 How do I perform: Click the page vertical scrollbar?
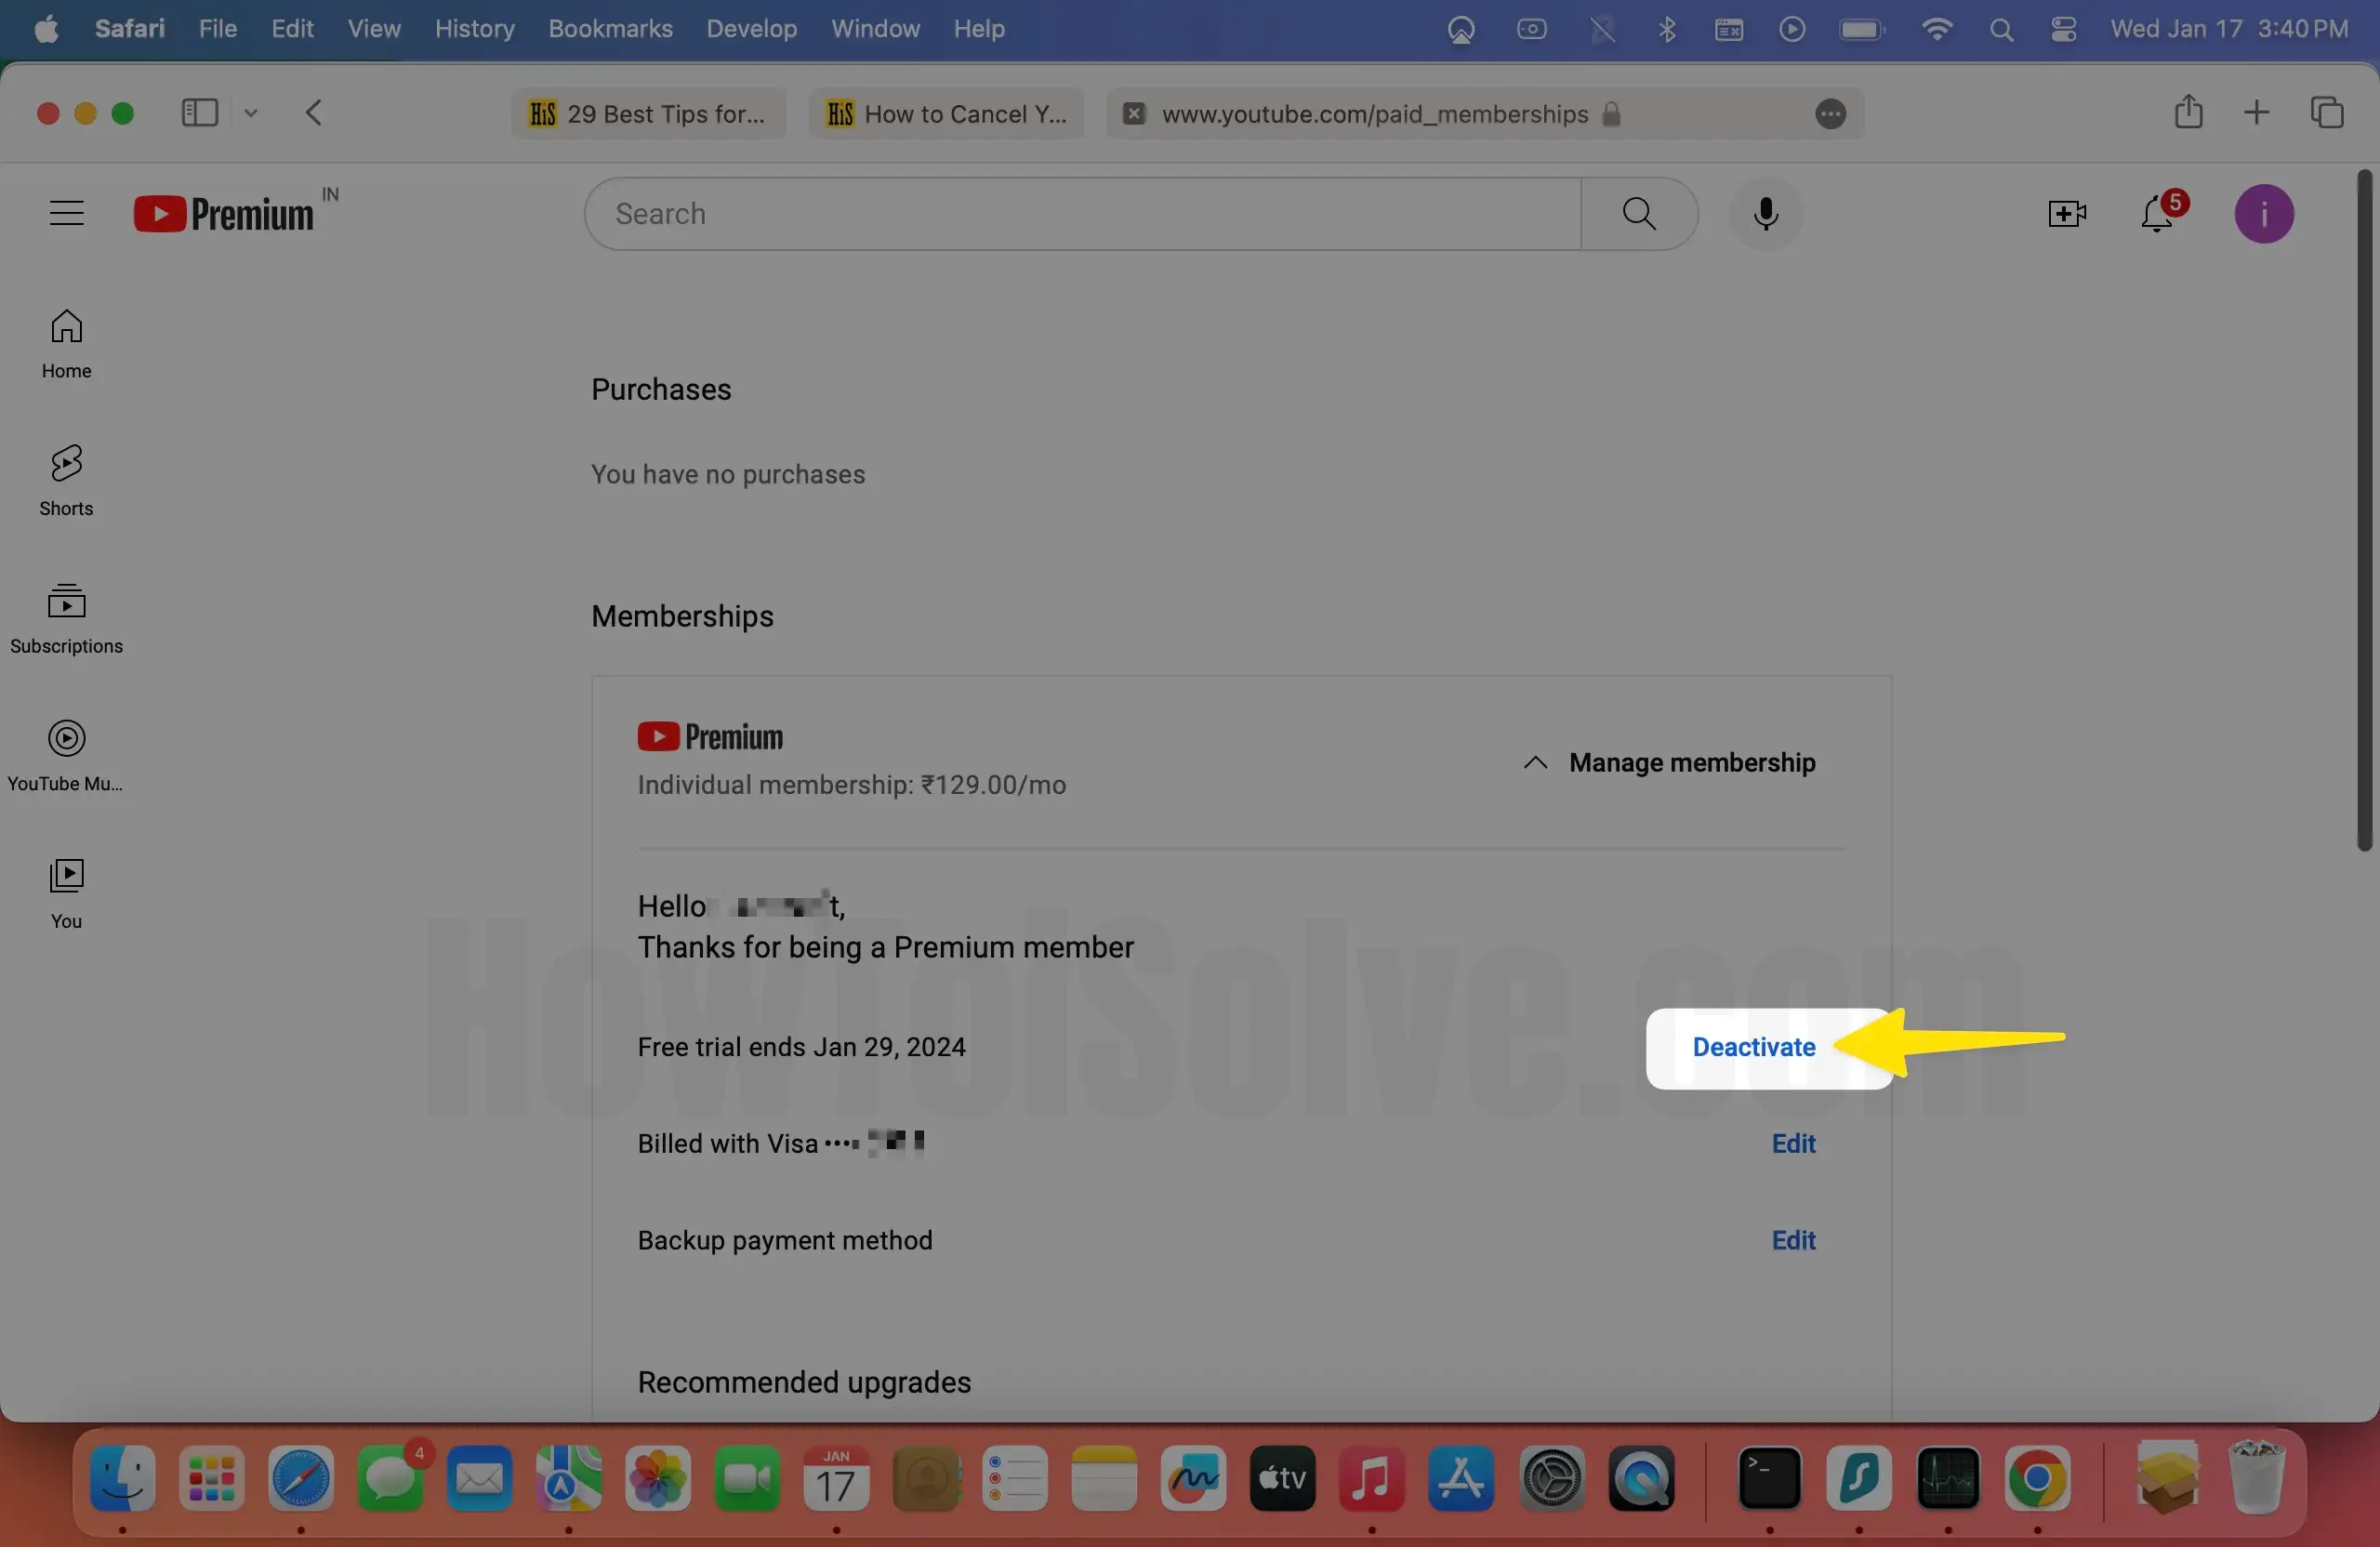coord(2364,510)
